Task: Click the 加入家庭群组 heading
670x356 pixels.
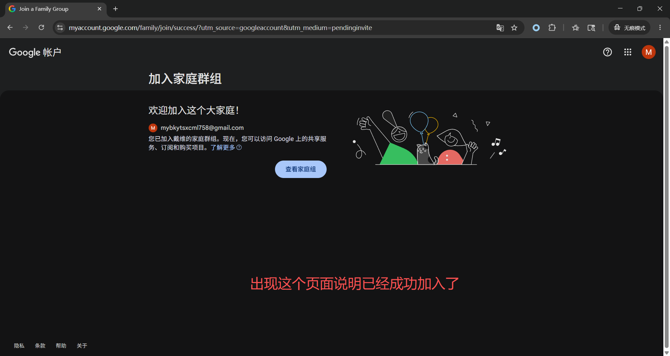Action: pyautogui.click(x=185, y=79)
